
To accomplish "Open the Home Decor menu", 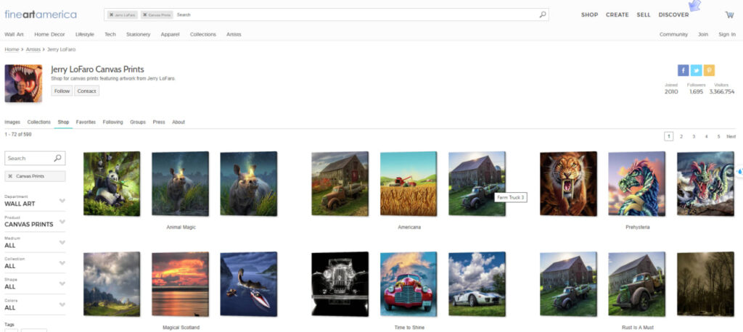I will coord(49,34).
